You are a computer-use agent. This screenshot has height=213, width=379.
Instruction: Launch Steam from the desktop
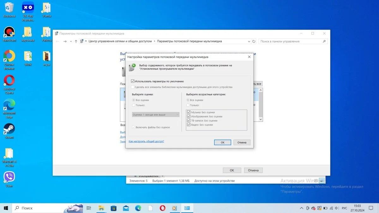pyautogui.click(x=9, y=131)
